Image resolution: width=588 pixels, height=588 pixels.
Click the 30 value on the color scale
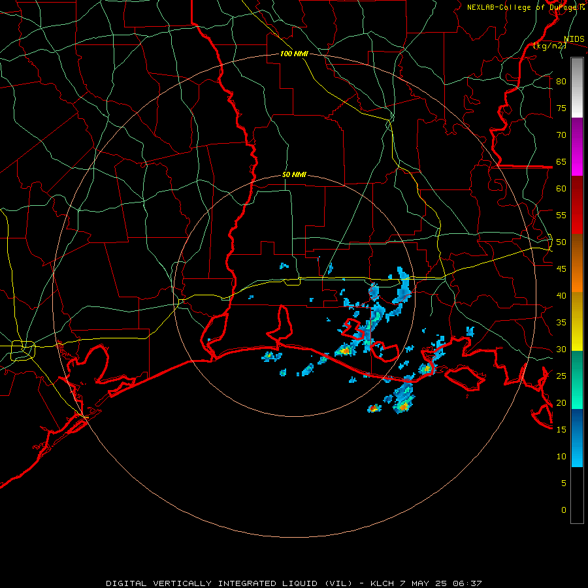[x=561, y=350]
